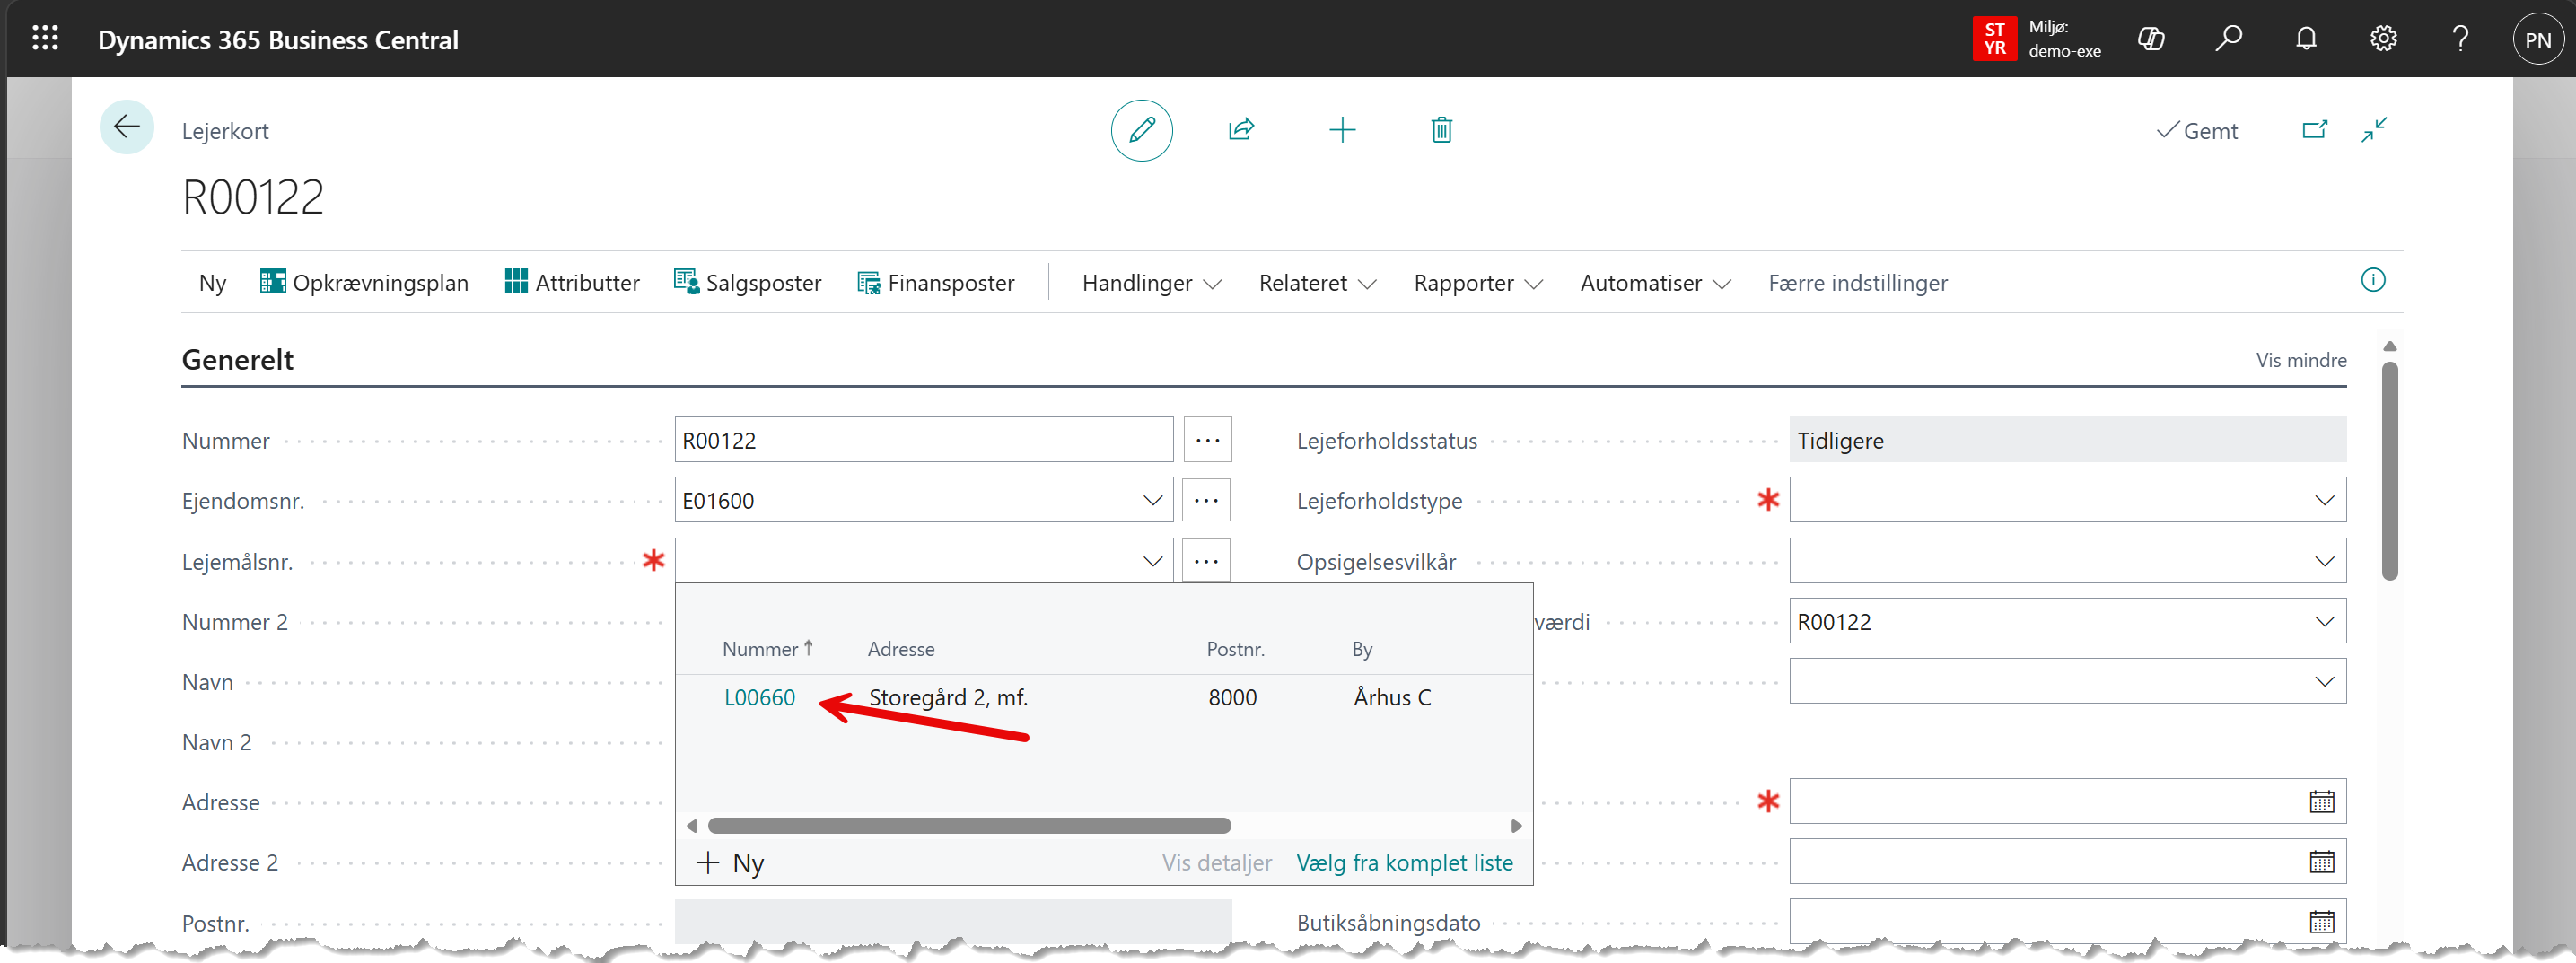Open the app launcher waffle icon
This screenshot has height=963, width=2576.
tap(45, 39)
